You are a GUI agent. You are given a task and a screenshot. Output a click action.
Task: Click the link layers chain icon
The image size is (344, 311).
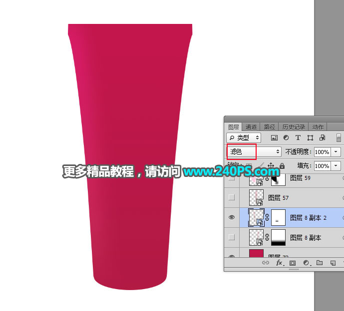click(266, 263)
